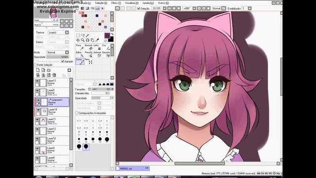Screen dimensions: 316x178
Task: Select the Layer14 layer row
Action: coord(52,112)
